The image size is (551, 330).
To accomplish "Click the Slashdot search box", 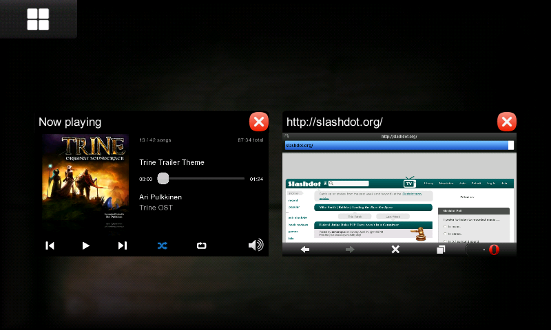I will (x=349, y=184).
